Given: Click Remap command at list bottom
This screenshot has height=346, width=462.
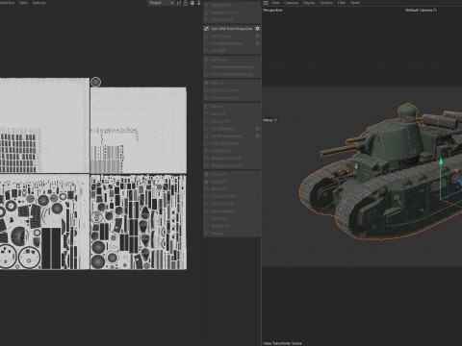Looking at the screenshot, I should pos(232,234).
